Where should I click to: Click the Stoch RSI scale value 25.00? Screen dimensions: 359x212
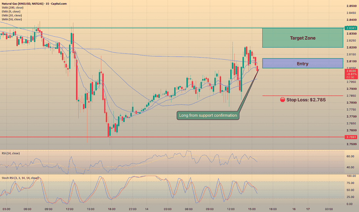pyautogui.click(x=351, y=197)
